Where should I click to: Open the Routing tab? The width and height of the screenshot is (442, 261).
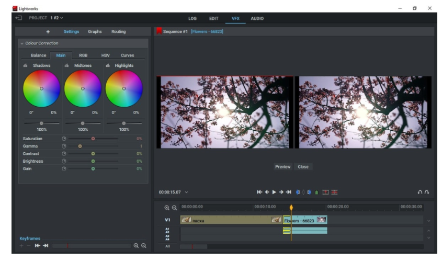tap(118, 31)
